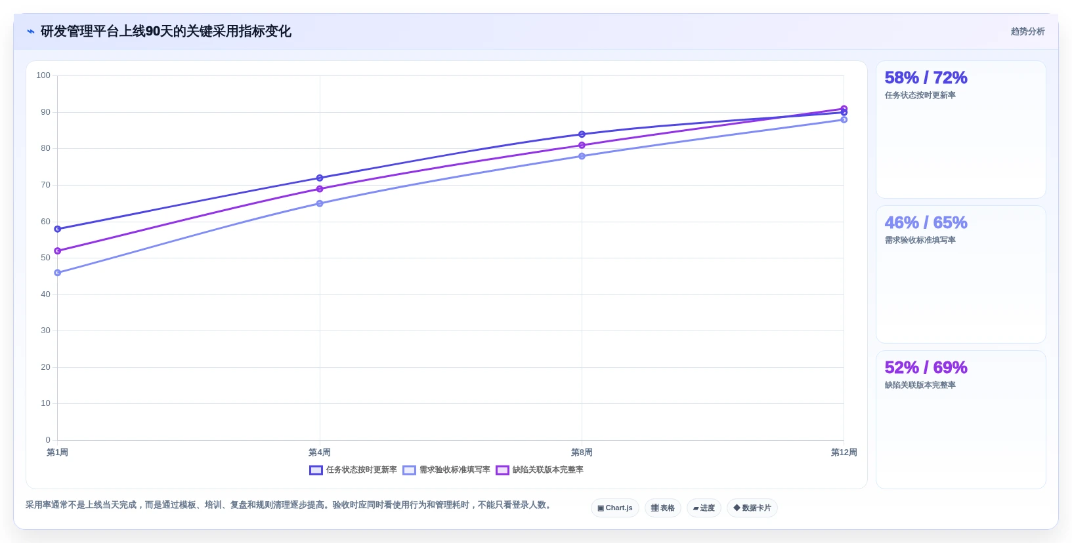Click the 50 y-axis label
This screenshot has width=1072, height=543.
coord(45,258)
